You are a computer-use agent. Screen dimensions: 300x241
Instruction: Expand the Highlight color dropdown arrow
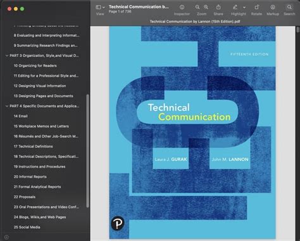click(x=244, y=8)
